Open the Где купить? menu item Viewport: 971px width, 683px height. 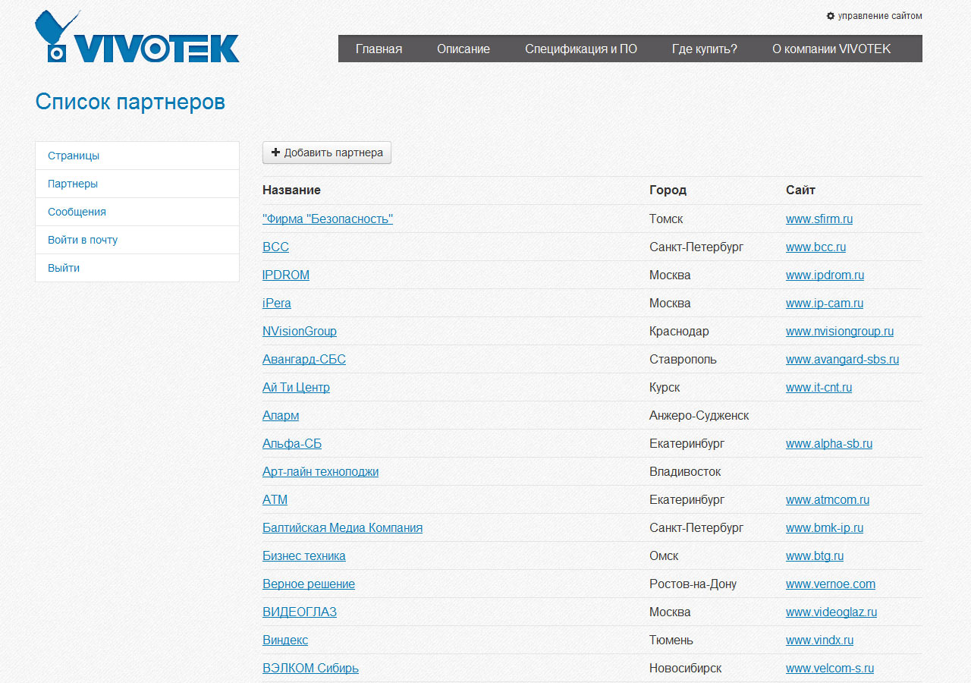pyautogui.click(x=705, y=49)
